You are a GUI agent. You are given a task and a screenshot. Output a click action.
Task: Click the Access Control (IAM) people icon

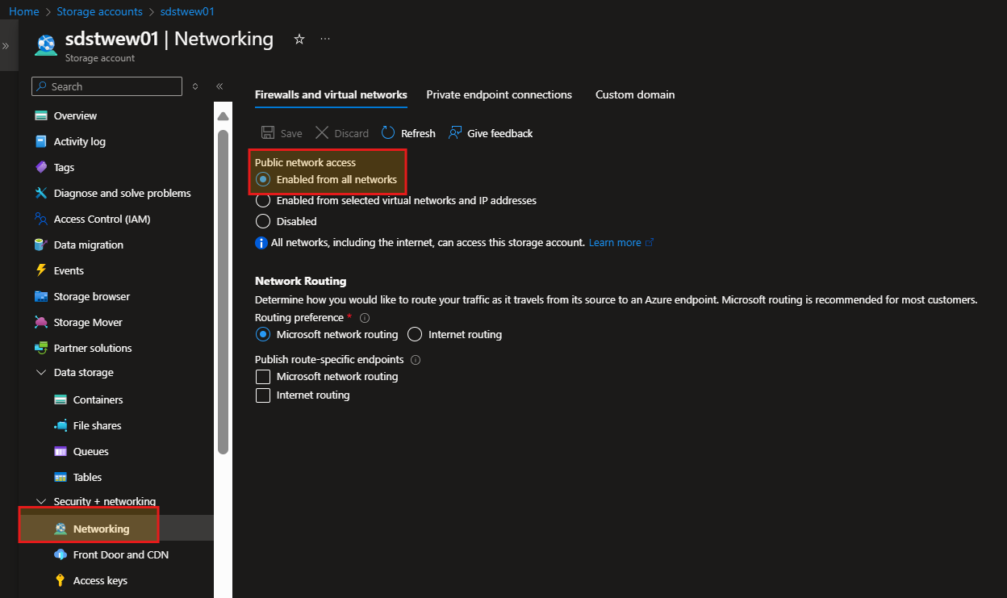[41, 219]
